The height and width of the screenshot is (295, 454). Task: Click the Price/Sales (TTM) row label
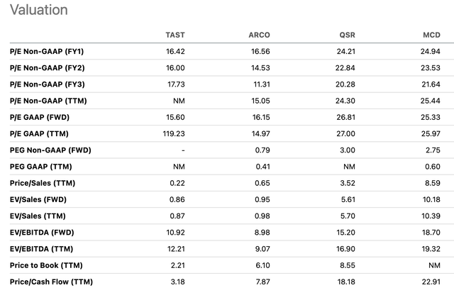point(43,183)
